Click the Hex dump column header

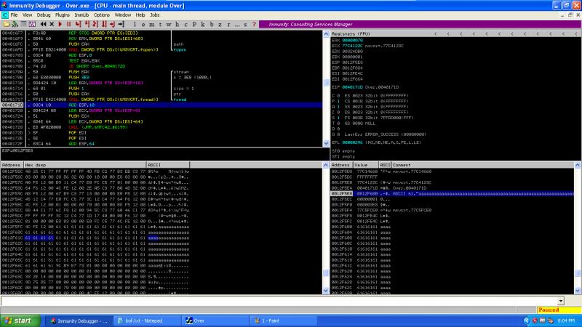[85, 165]
